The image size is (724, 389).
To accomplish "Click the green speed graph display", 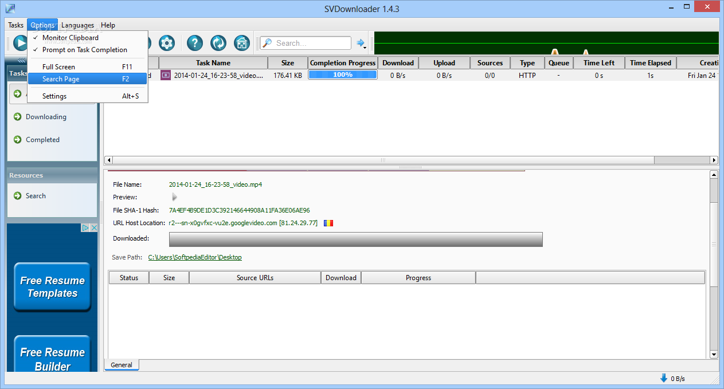I will point(546,43).
